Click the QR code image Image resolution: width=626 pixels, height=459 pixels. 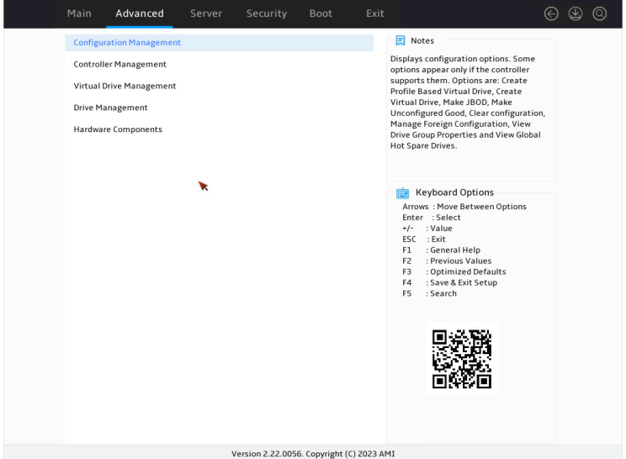pos(462,359)
